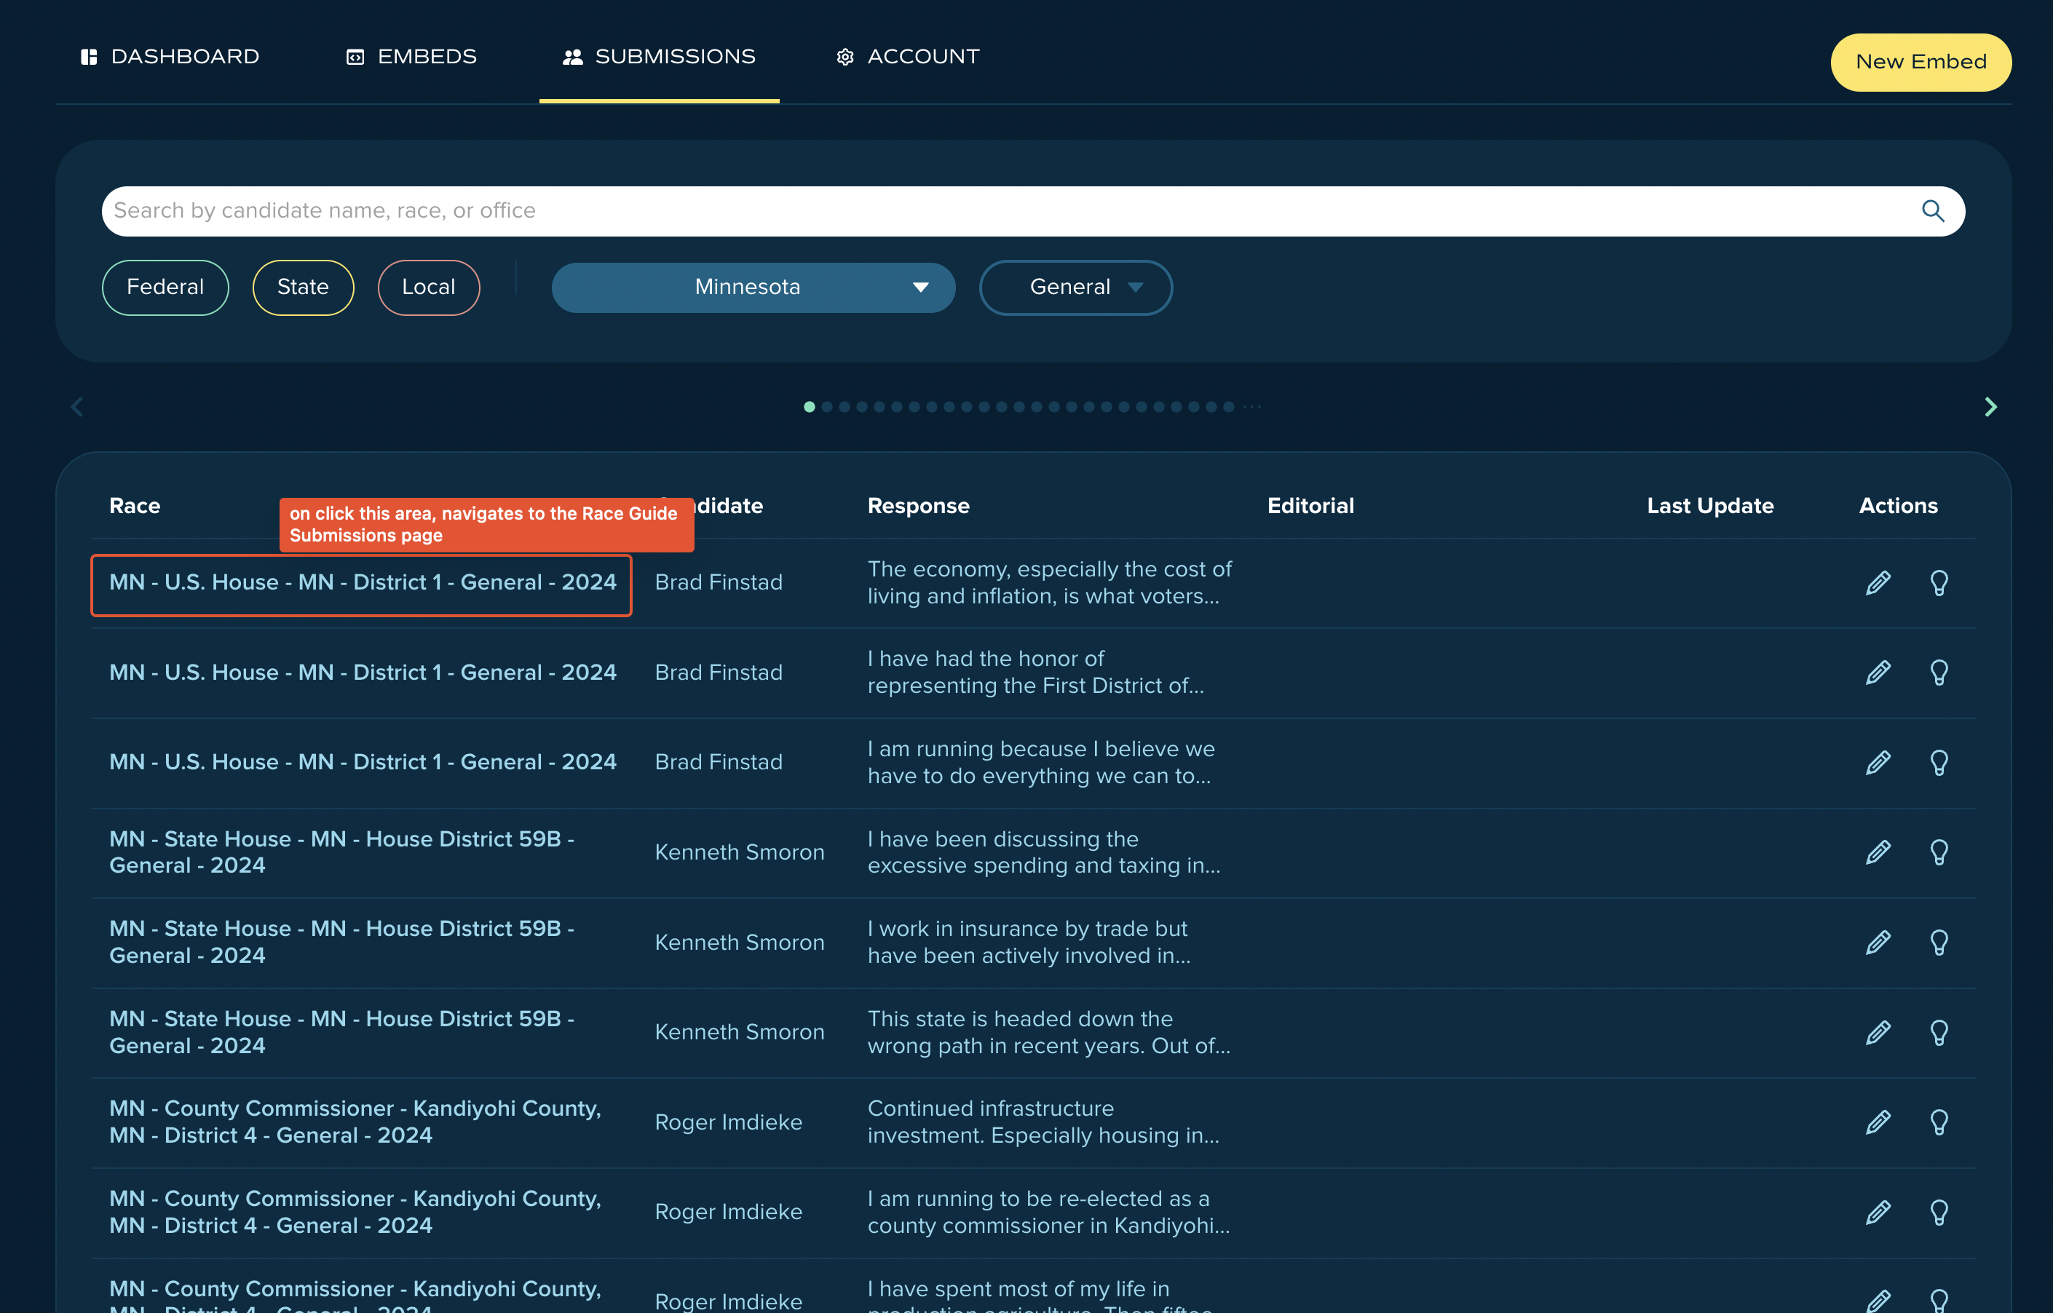
Task: Click lightbulb for 'The economy, especially' row
Action: (1939, 582)
